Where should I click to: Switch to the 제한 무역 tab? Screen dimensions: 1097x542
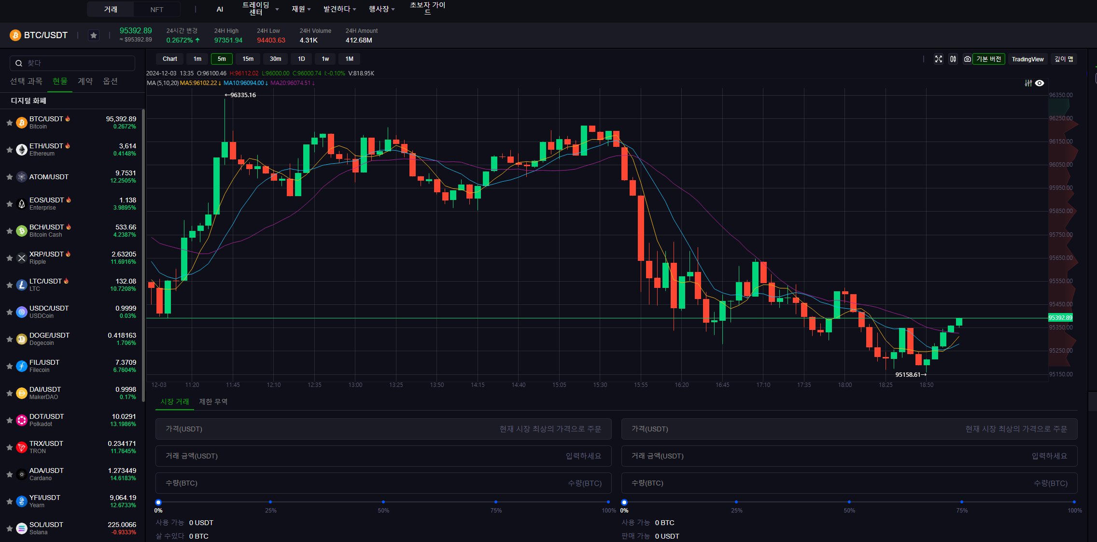tap(213, 401)
